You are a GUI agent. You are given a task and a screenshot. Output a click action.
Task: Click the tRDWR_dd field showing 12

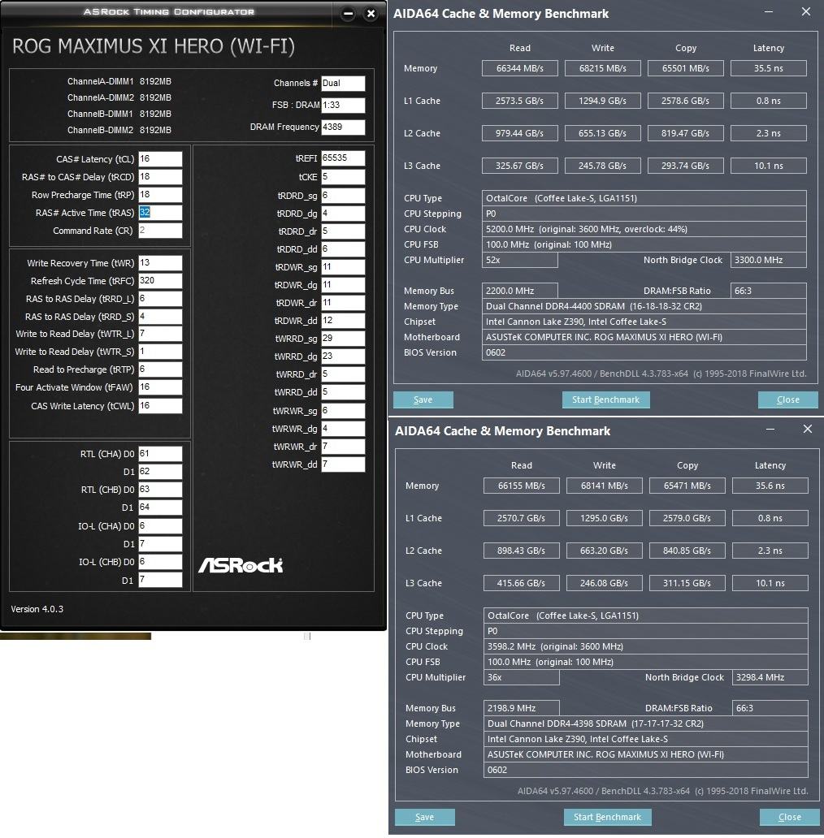[343, 321]
